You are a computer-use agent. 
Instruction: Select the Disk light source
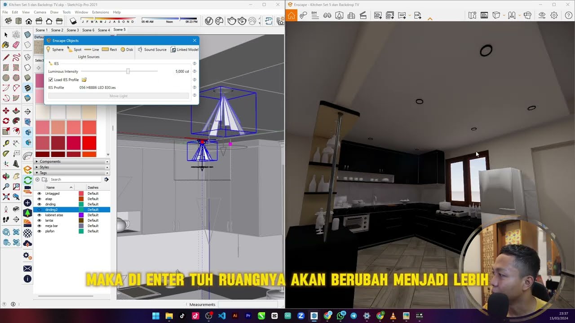tap(126, 49)
